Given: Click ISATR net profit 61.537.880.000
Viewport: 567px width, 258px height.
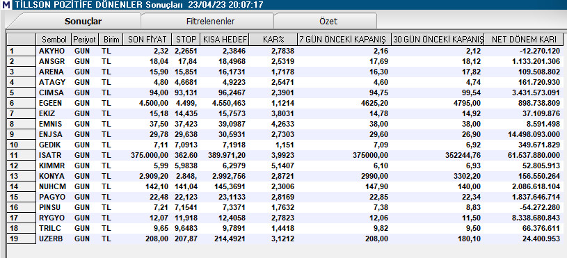Looking at the screenshot, I should 534,155.
